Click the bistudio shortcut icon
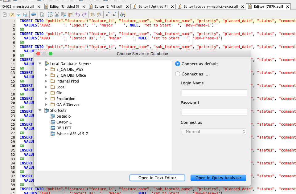The height and width of the screenshot is (194, 296). point(53,116)
